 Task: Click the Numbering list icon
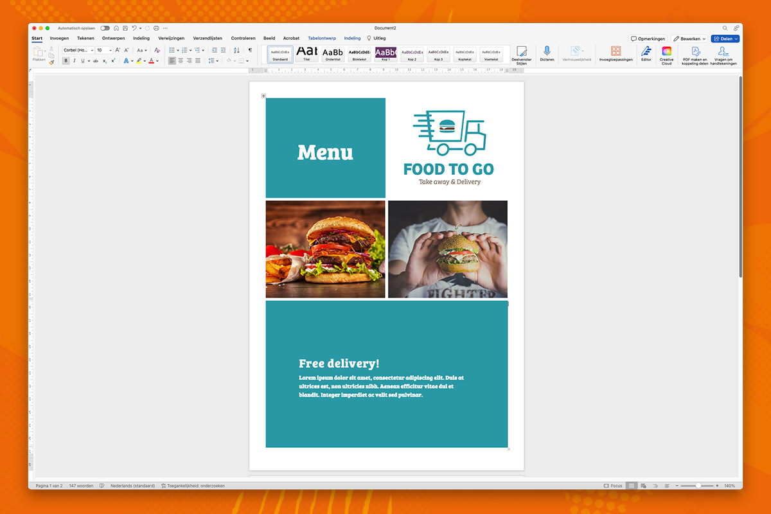tap(184, 50)
